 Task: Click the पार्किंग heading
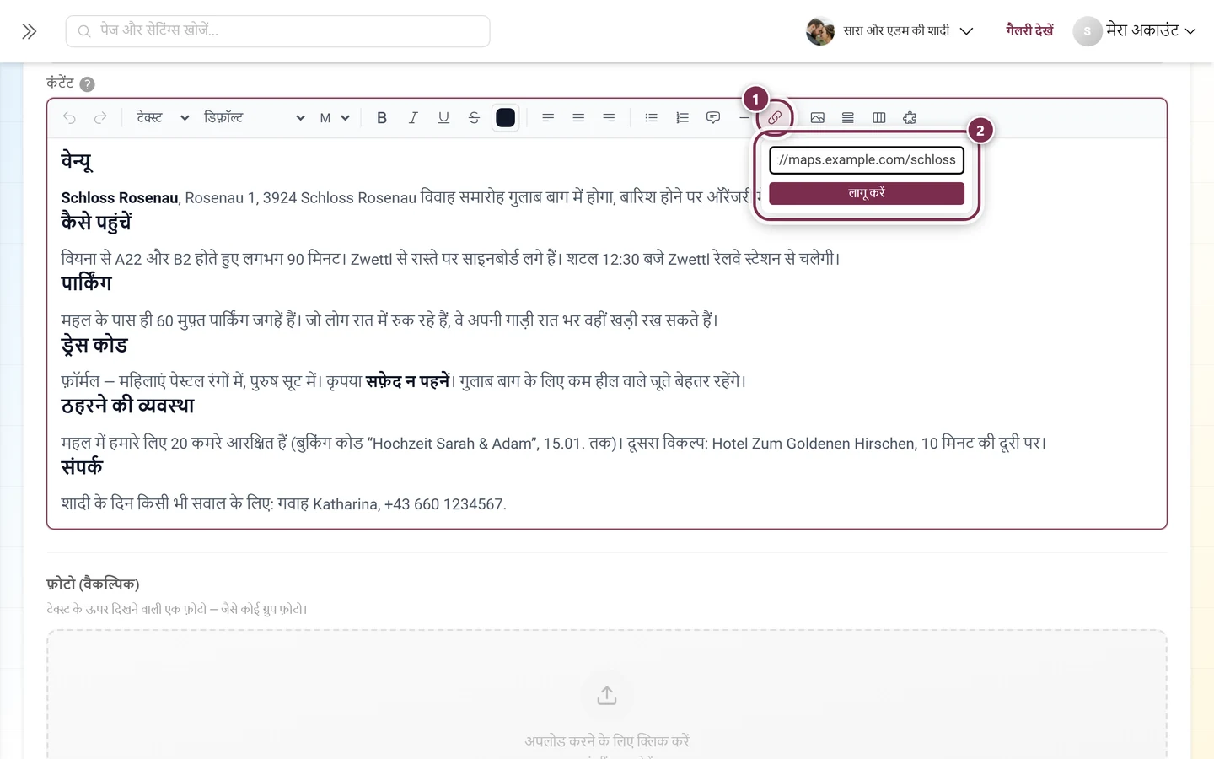pyautogui.click(x=86, y=283)
